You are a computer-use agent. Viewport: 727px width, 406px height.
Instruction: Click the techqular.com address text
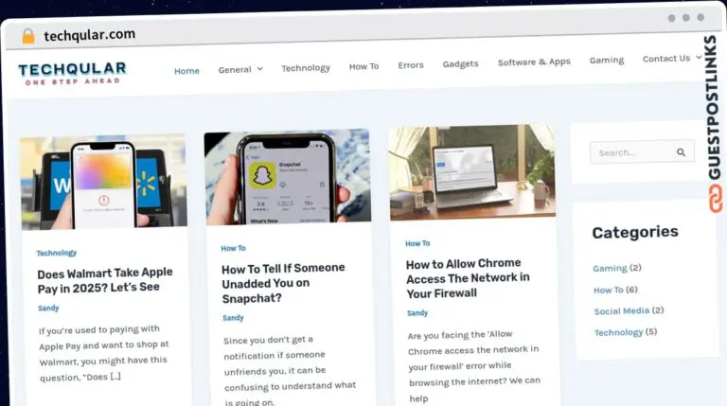[90, 35]
